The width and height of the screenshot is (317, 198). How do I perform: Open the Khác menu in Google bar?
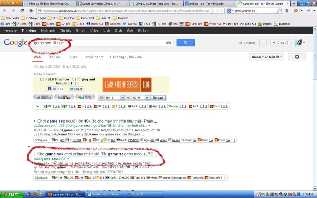point(143,31)
